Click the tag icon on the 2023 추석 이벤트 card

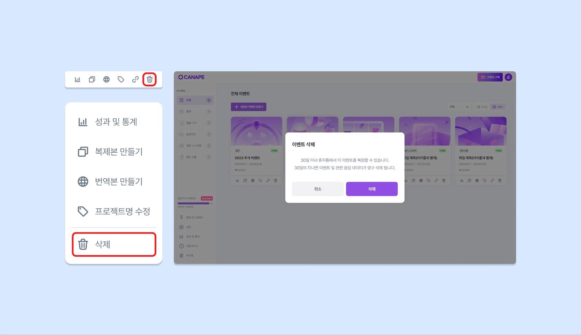point(260,181)
